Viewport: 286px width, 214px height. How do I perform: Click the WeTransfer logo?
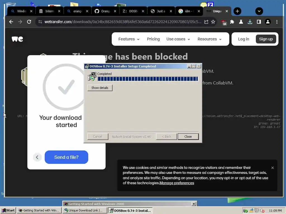click(x=17, y=39)
